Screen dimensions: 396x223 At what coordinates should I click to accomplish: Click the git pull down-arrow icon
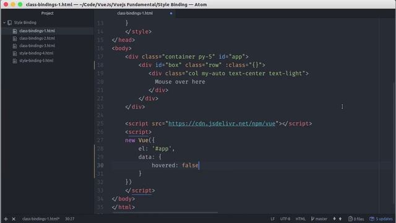click(x=334, y=219)
